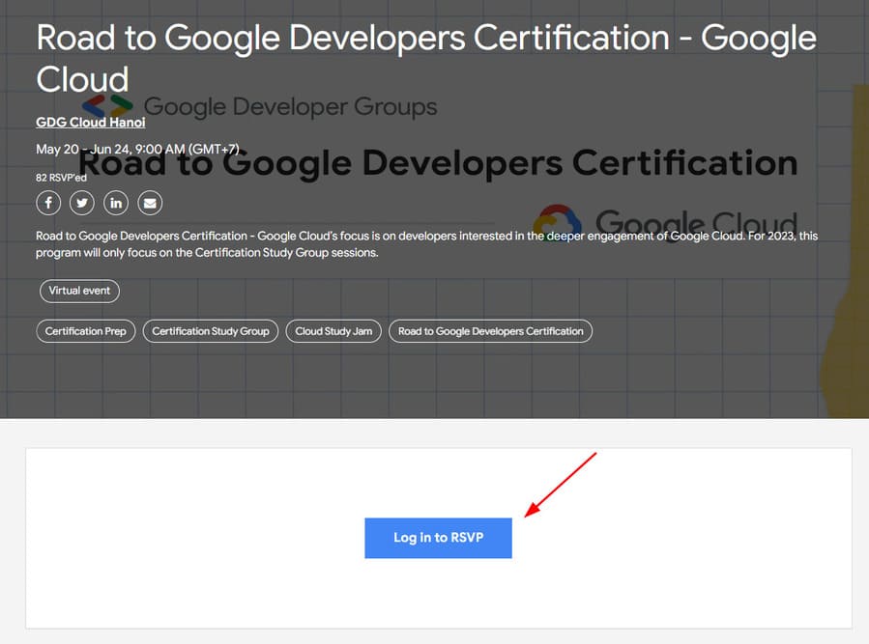Image resolution: width=869 pixels, height=644 pixels.
Task: Share the event on LinkedIn
Action: point(116,203)
